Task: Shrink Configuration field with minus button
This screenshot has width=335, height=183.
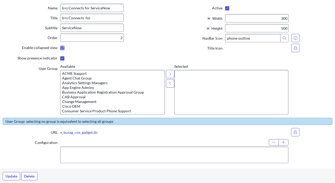Action: [274, 142]
